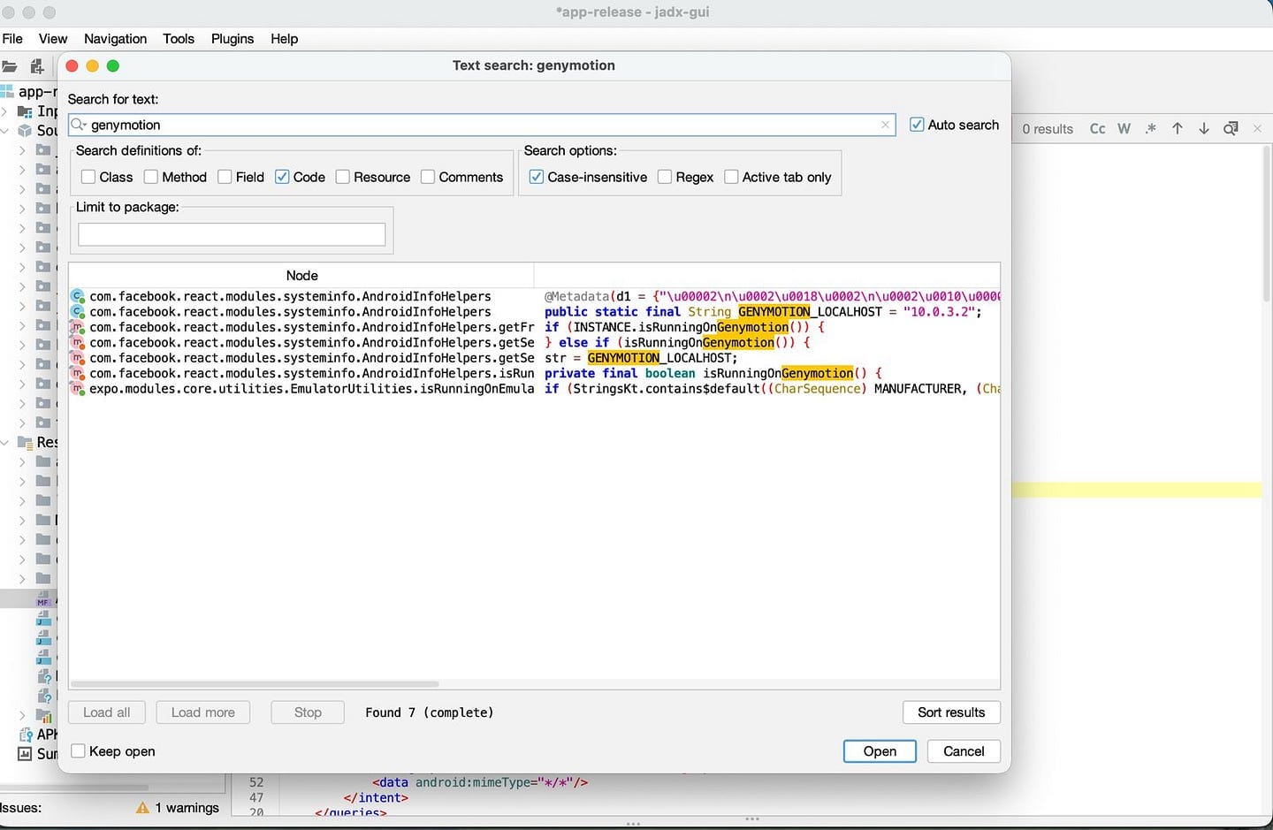The height and width of the screenshot is (830, 1273).
Task: Collapse the Source code tree node
Action: (x=5, y=130)
